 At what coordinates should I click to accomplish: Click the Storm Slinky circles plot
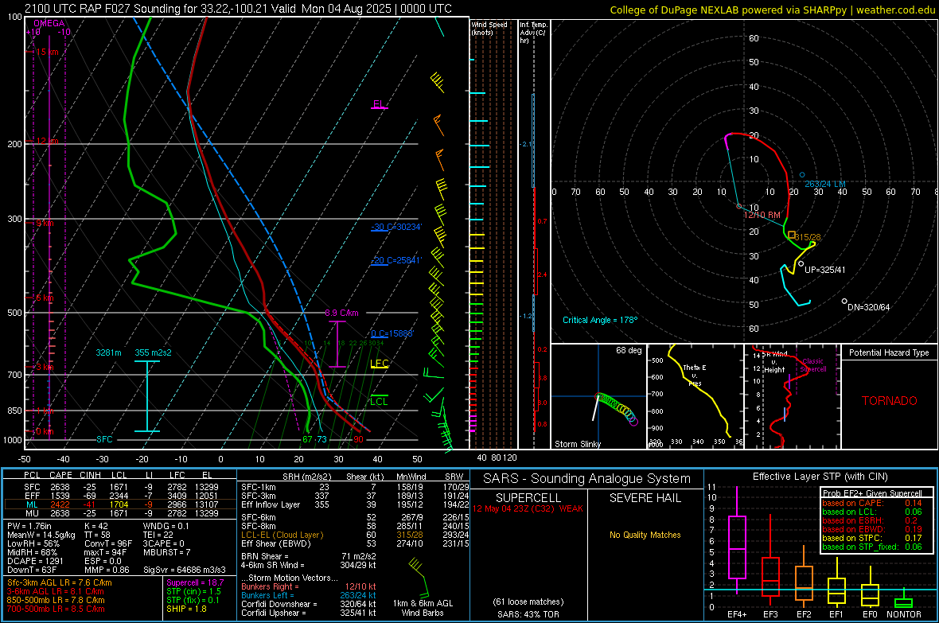[x=616, y=408]
